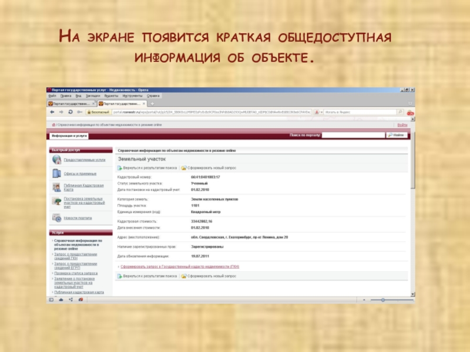Open the search engine dropdown arrow

click(x=322, y=112)
